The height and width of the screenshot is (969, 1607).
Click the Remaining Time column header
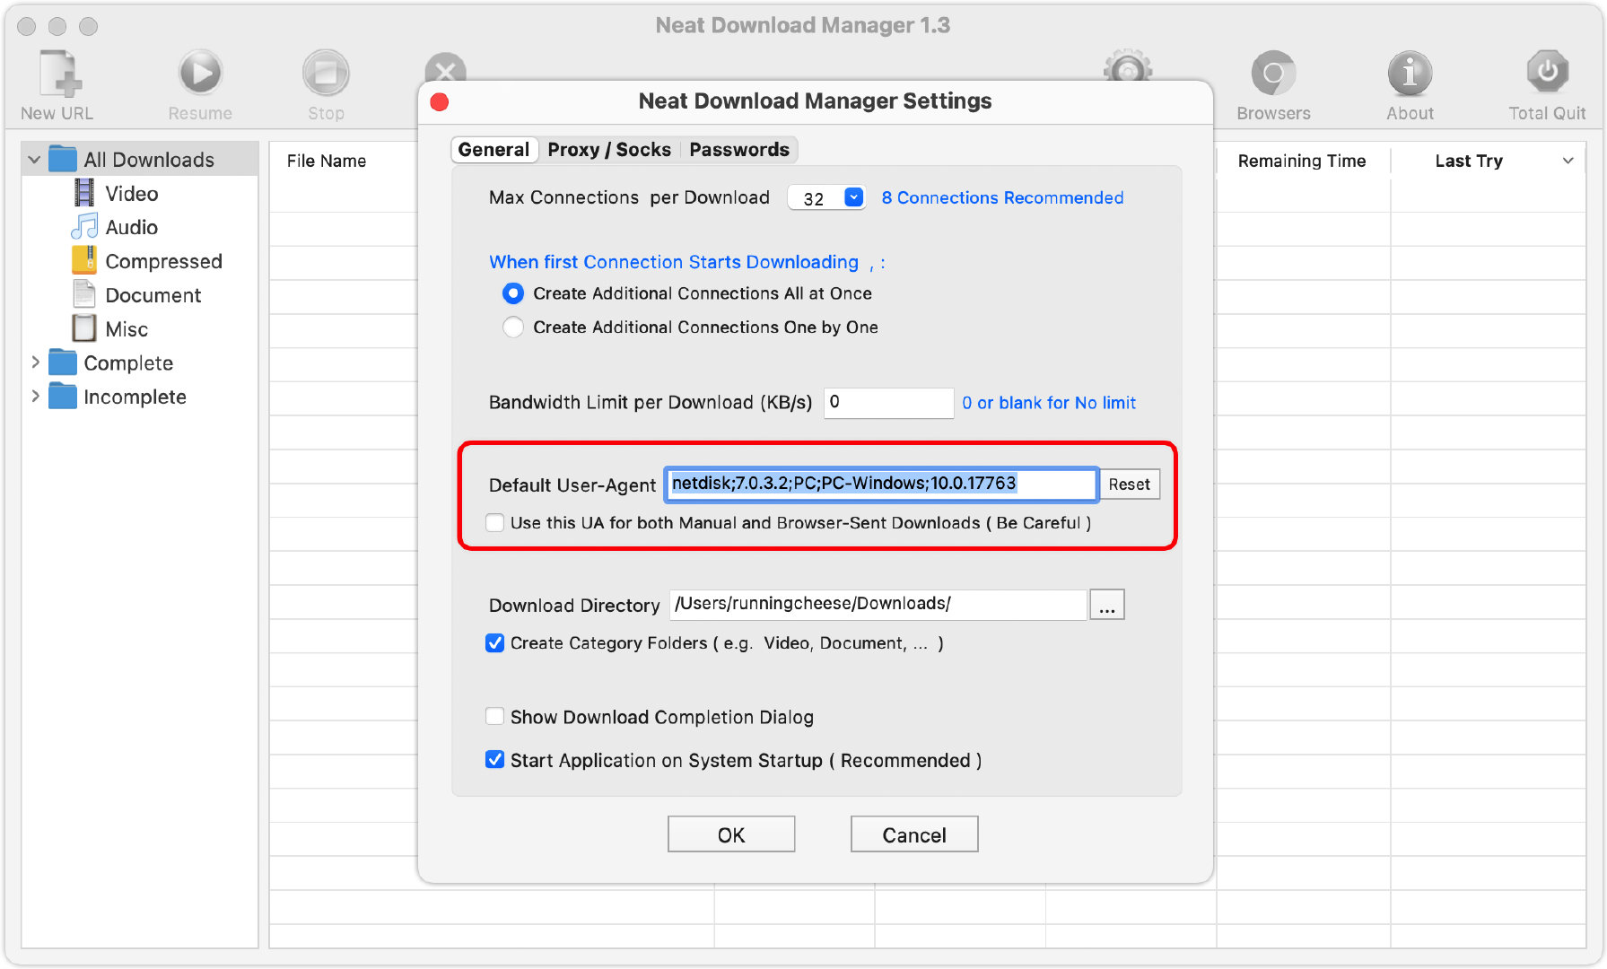tap(1302, 161)
